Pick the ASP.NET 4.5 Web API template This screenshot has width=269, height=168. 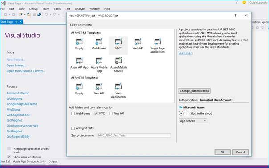(x=138, y=44)
